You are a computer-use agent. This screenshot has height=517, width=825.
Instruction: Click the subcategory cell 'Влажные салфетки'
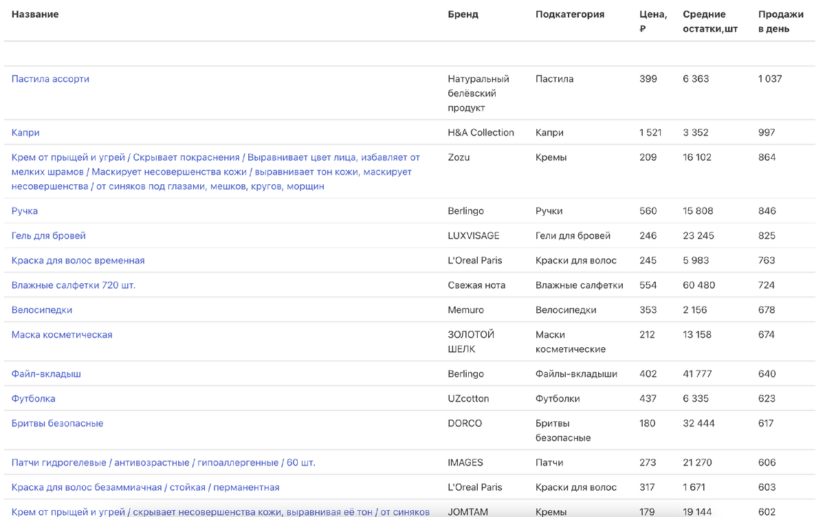click(580, 285)
